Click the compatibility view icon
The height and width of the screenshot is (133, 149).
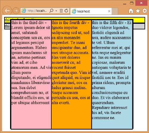(61, 11)
